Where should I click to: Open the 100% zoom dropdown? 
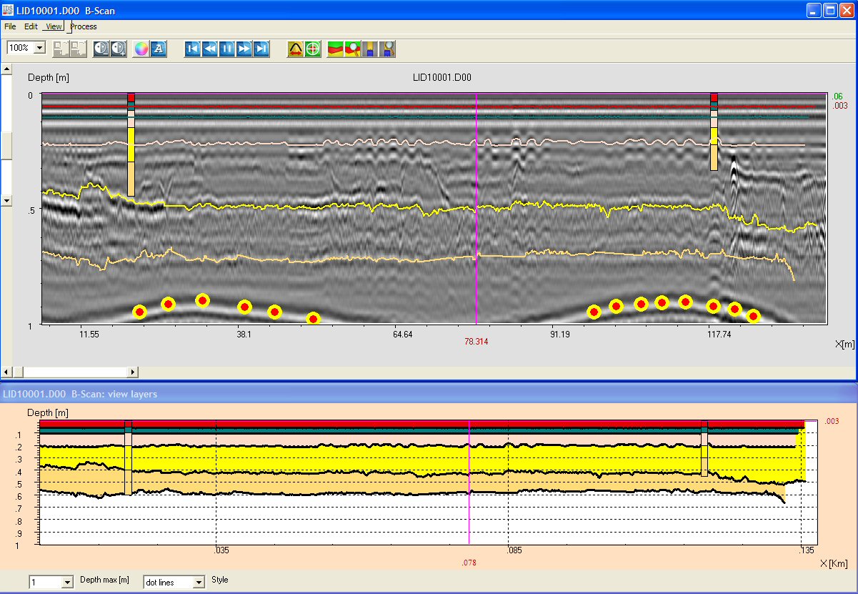[39, 48]
